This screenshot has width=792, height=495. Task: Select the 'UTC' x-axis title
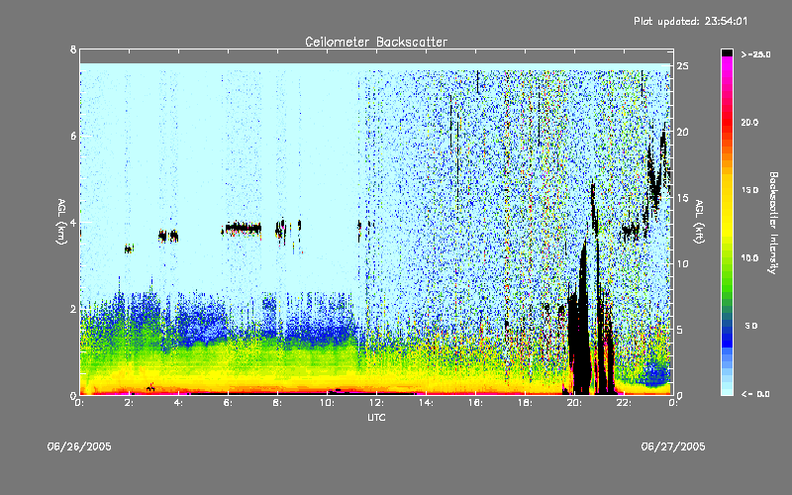[376, 417]
